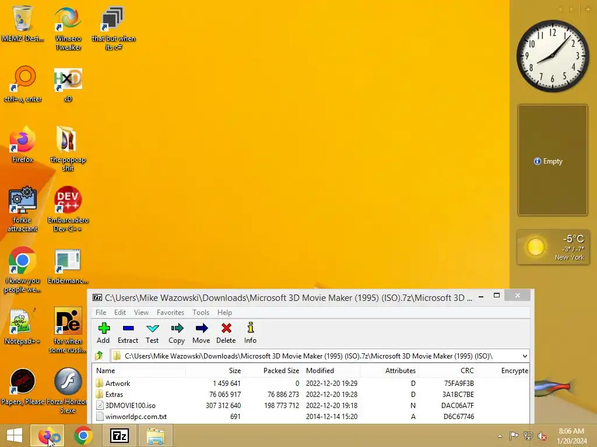Click the size value 76 065 917
597x447 pixels.
point(225,395)
